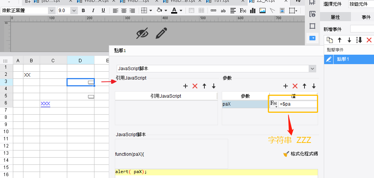Switch to the 屬性 tab
The height and width of the screenshot is (178, 374).
[335, 17]
